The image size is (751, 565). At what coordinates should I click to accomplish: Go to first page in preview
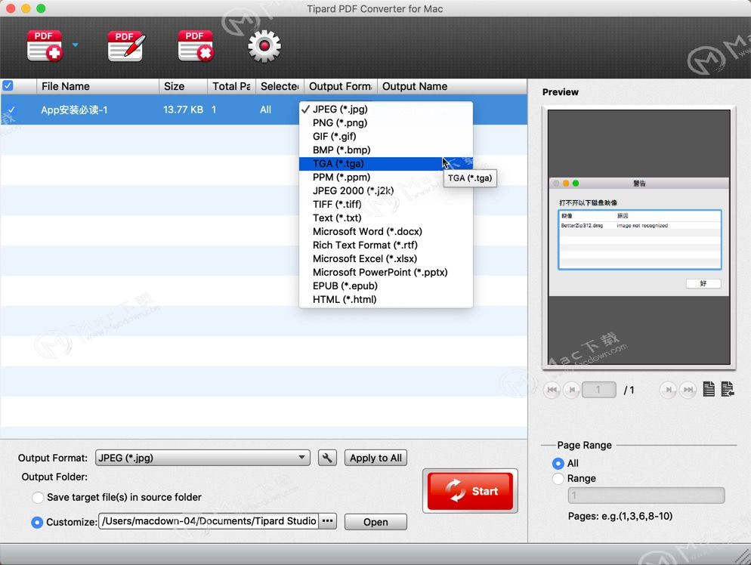552,390
